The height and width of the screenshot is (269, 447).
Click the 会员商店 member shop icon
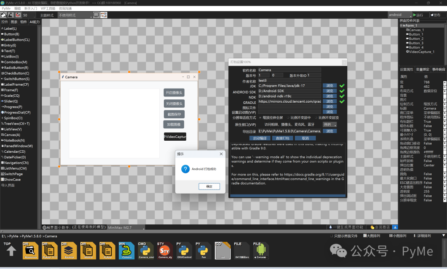tap(372, 227)
